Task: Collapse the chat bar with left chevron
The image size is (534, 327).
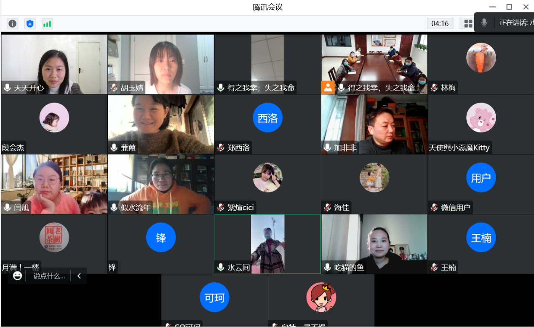Action: pos(79,276)
